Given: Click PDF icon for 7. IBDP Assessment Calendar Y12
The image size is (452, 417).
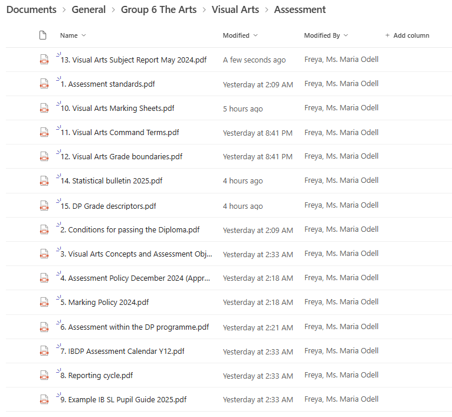Looking at the screenshot, I should click(44, 351).
